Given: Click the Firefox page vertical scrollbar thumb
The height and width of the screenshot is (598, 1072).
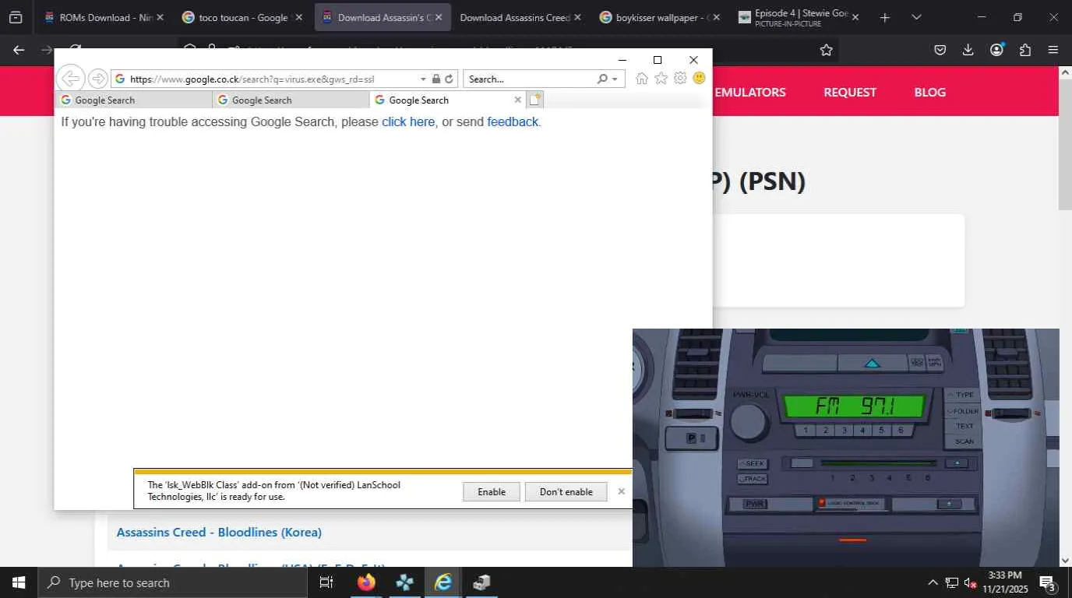Looking at the screenshot, I should (1065, 143).
